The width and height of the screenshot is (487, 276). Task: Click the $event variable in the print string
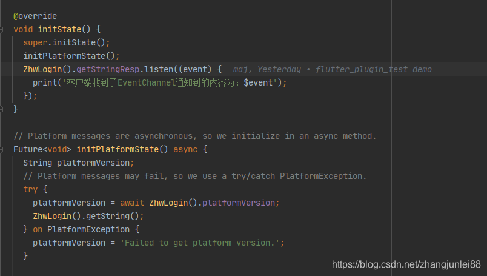[x=258, y=82]
